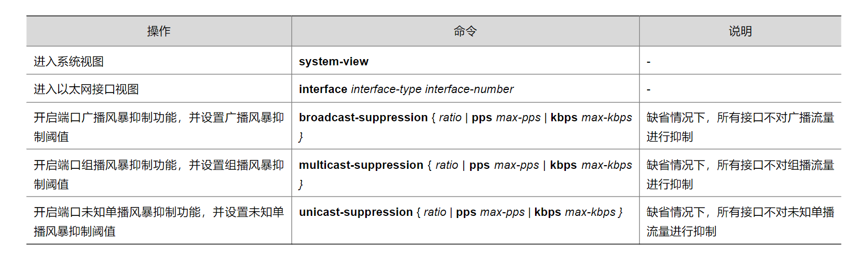The image size is (862, 253).
Task: Click the 不对广播流量 default description cell
Action: [740, 127]
